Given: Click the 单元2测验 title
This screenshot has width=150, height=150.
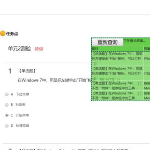Looking at the screenshot, I should (19, 49).
